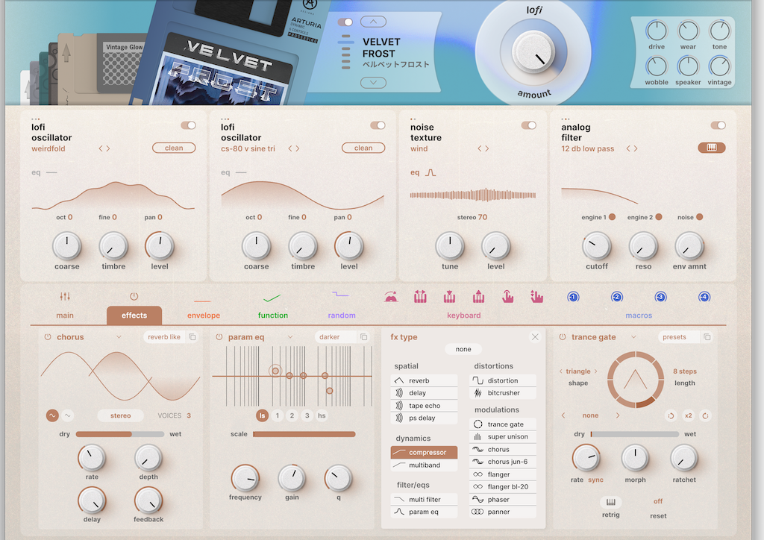
Task: Toggle param eq power button
Action: click(219, 337)
